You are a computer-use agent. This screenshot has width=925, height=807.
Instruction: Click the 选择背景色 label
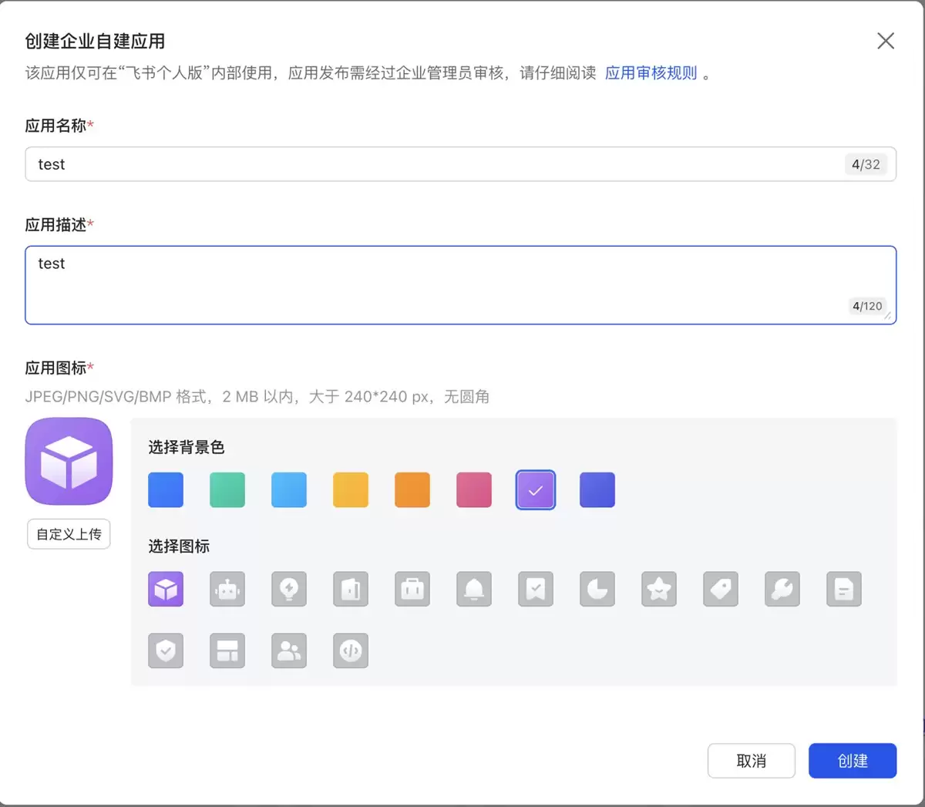point(187,447)
